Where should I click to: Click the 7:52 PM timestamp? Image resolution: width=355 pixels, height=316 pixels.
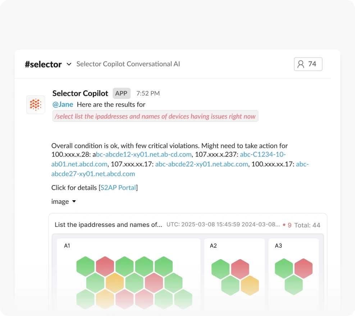pos(148,93)
